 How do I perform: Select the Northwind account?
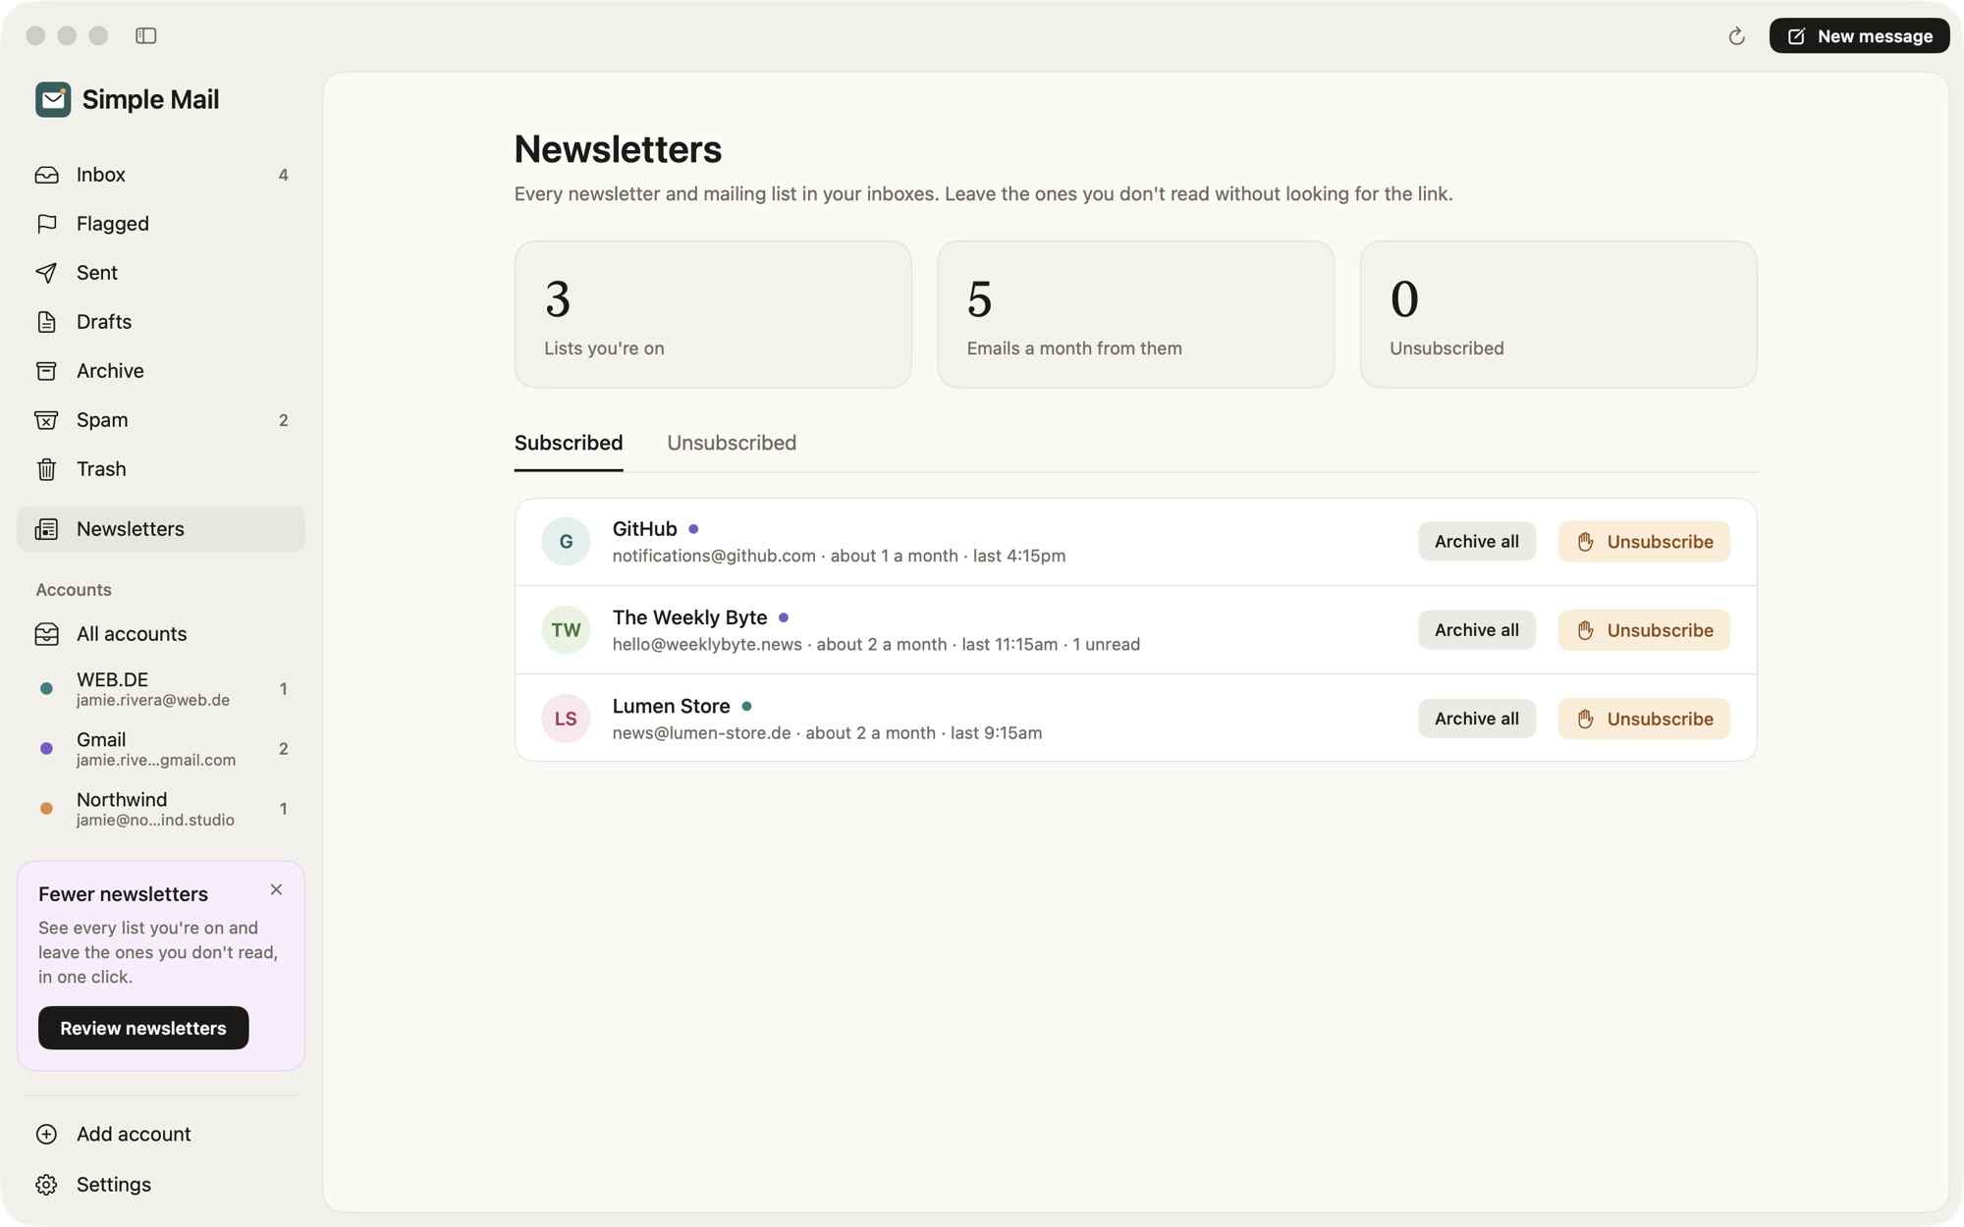161,809
